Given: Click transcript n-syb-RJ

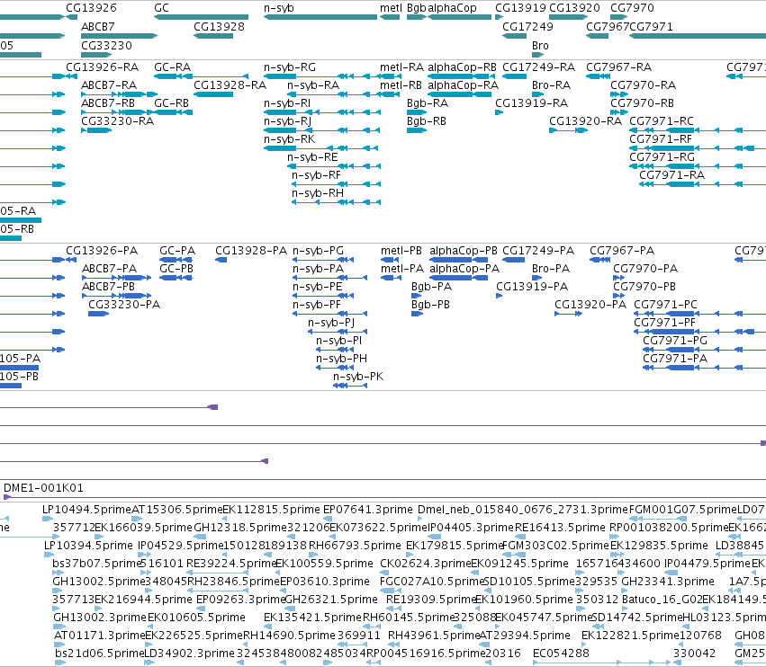Looking at the screenshot, I should pos(288,121).
